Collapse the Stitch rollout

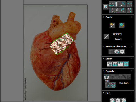[x=104, y=59]
